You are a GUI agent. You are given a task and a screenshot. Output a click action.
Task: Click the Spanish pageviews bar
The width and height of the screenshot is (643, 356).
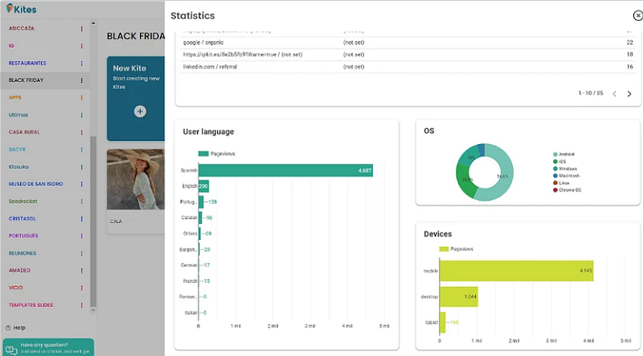tap(285, 171)
